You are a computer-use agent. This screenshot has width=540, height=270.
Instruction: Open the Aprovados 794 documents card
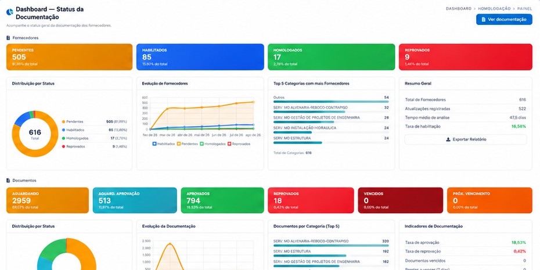[x=222, y=200]
